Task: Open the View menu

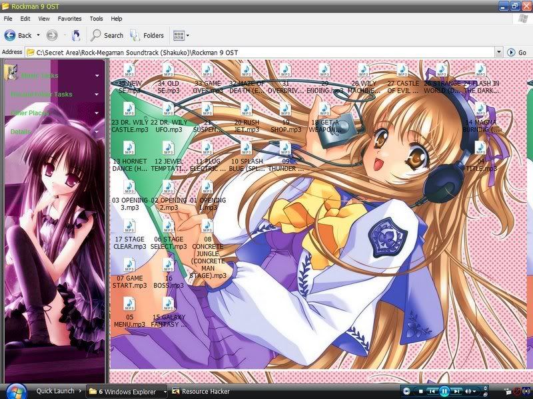Action: tap(44, 19)
